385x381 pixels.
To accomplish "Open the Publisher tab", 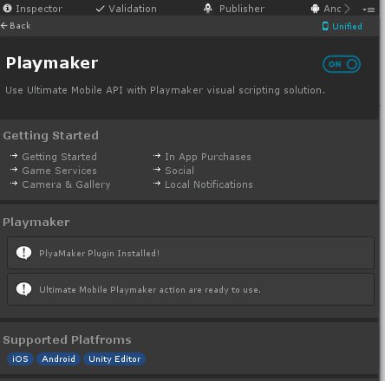I will pyautogui.click(x=234, y=9).
